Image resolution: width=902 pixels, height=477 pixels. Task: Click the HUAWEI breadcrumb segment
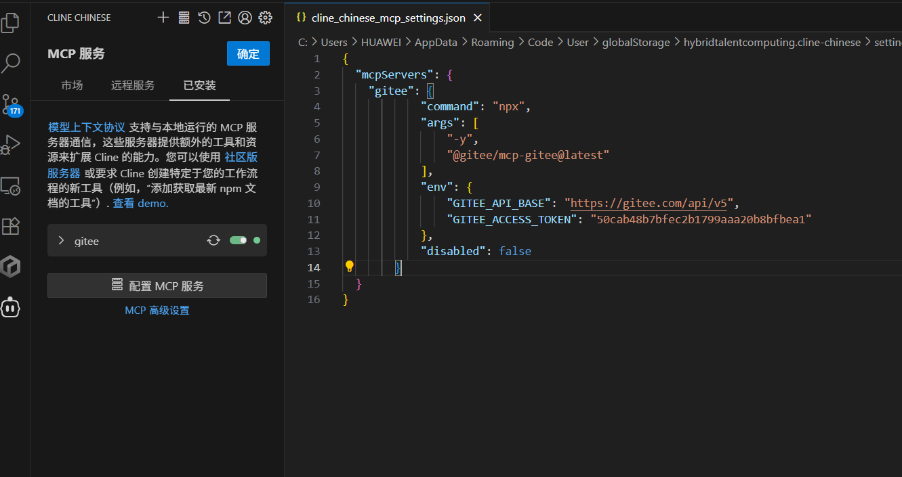click(381, 42)
